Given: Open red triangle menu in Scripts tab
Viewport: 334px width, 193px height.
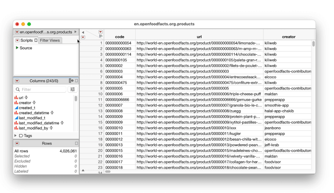Looking at the screenshot, I should [17, 40].
